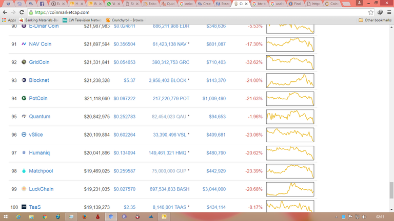Open the Banking Materials bookmark

click(38, 20)
